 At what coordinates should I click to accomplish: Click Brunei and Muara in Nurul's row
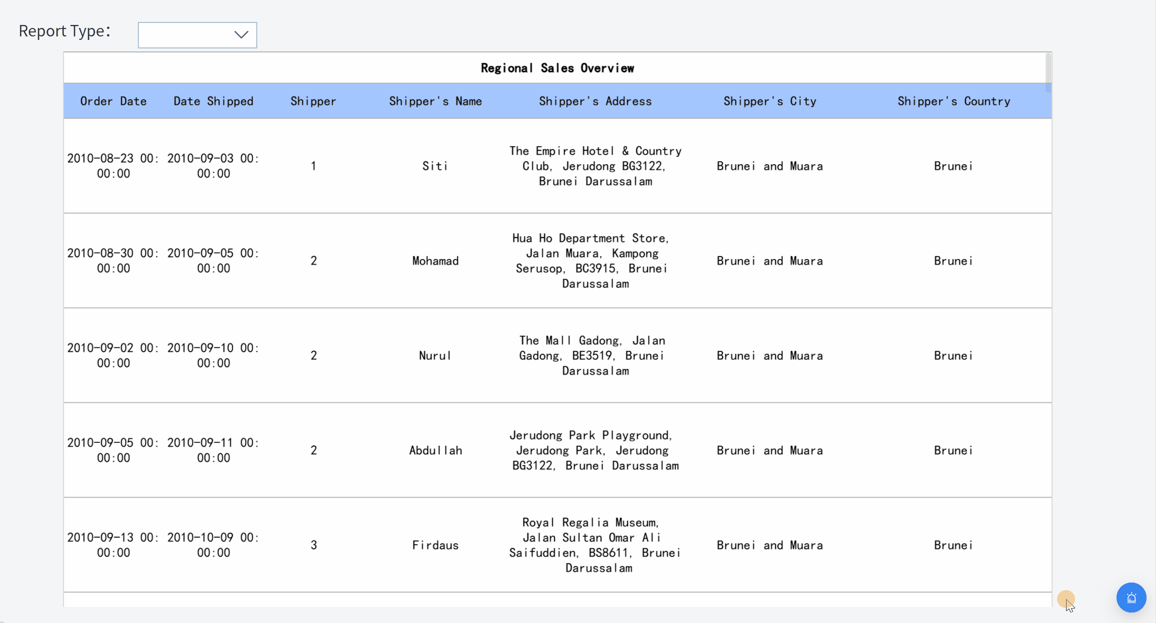(x=770, y=355)
